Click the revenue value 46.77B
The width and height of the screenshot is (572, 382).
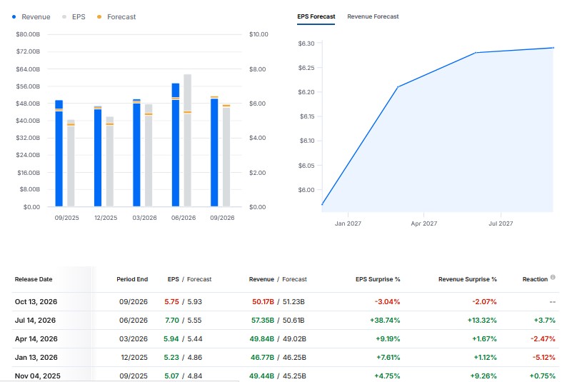[262, 358]
